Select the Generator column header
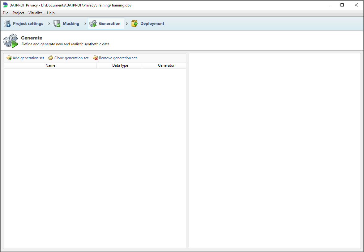The width and height of the screenshot is (364, 252). [x=166, y=65]
